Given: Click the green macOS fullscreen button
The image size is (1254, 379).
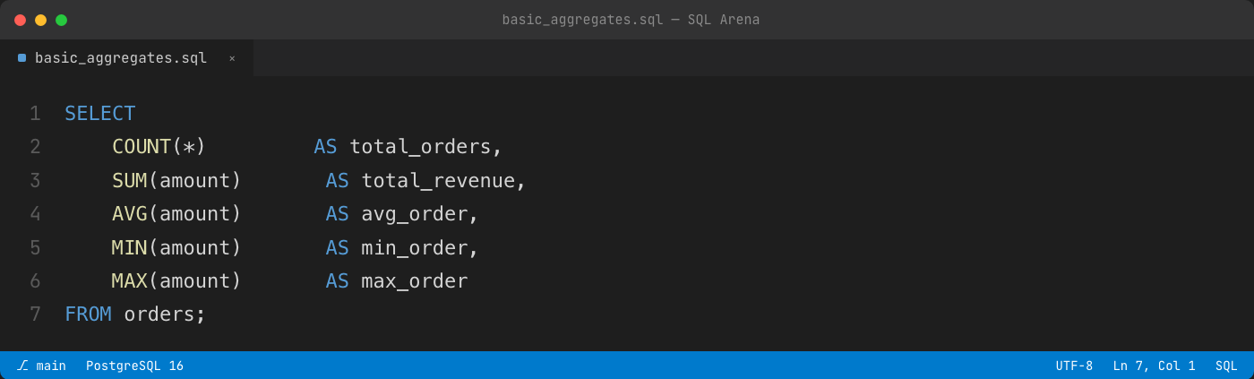Looking at the screenshot, I should click(61, 20).
